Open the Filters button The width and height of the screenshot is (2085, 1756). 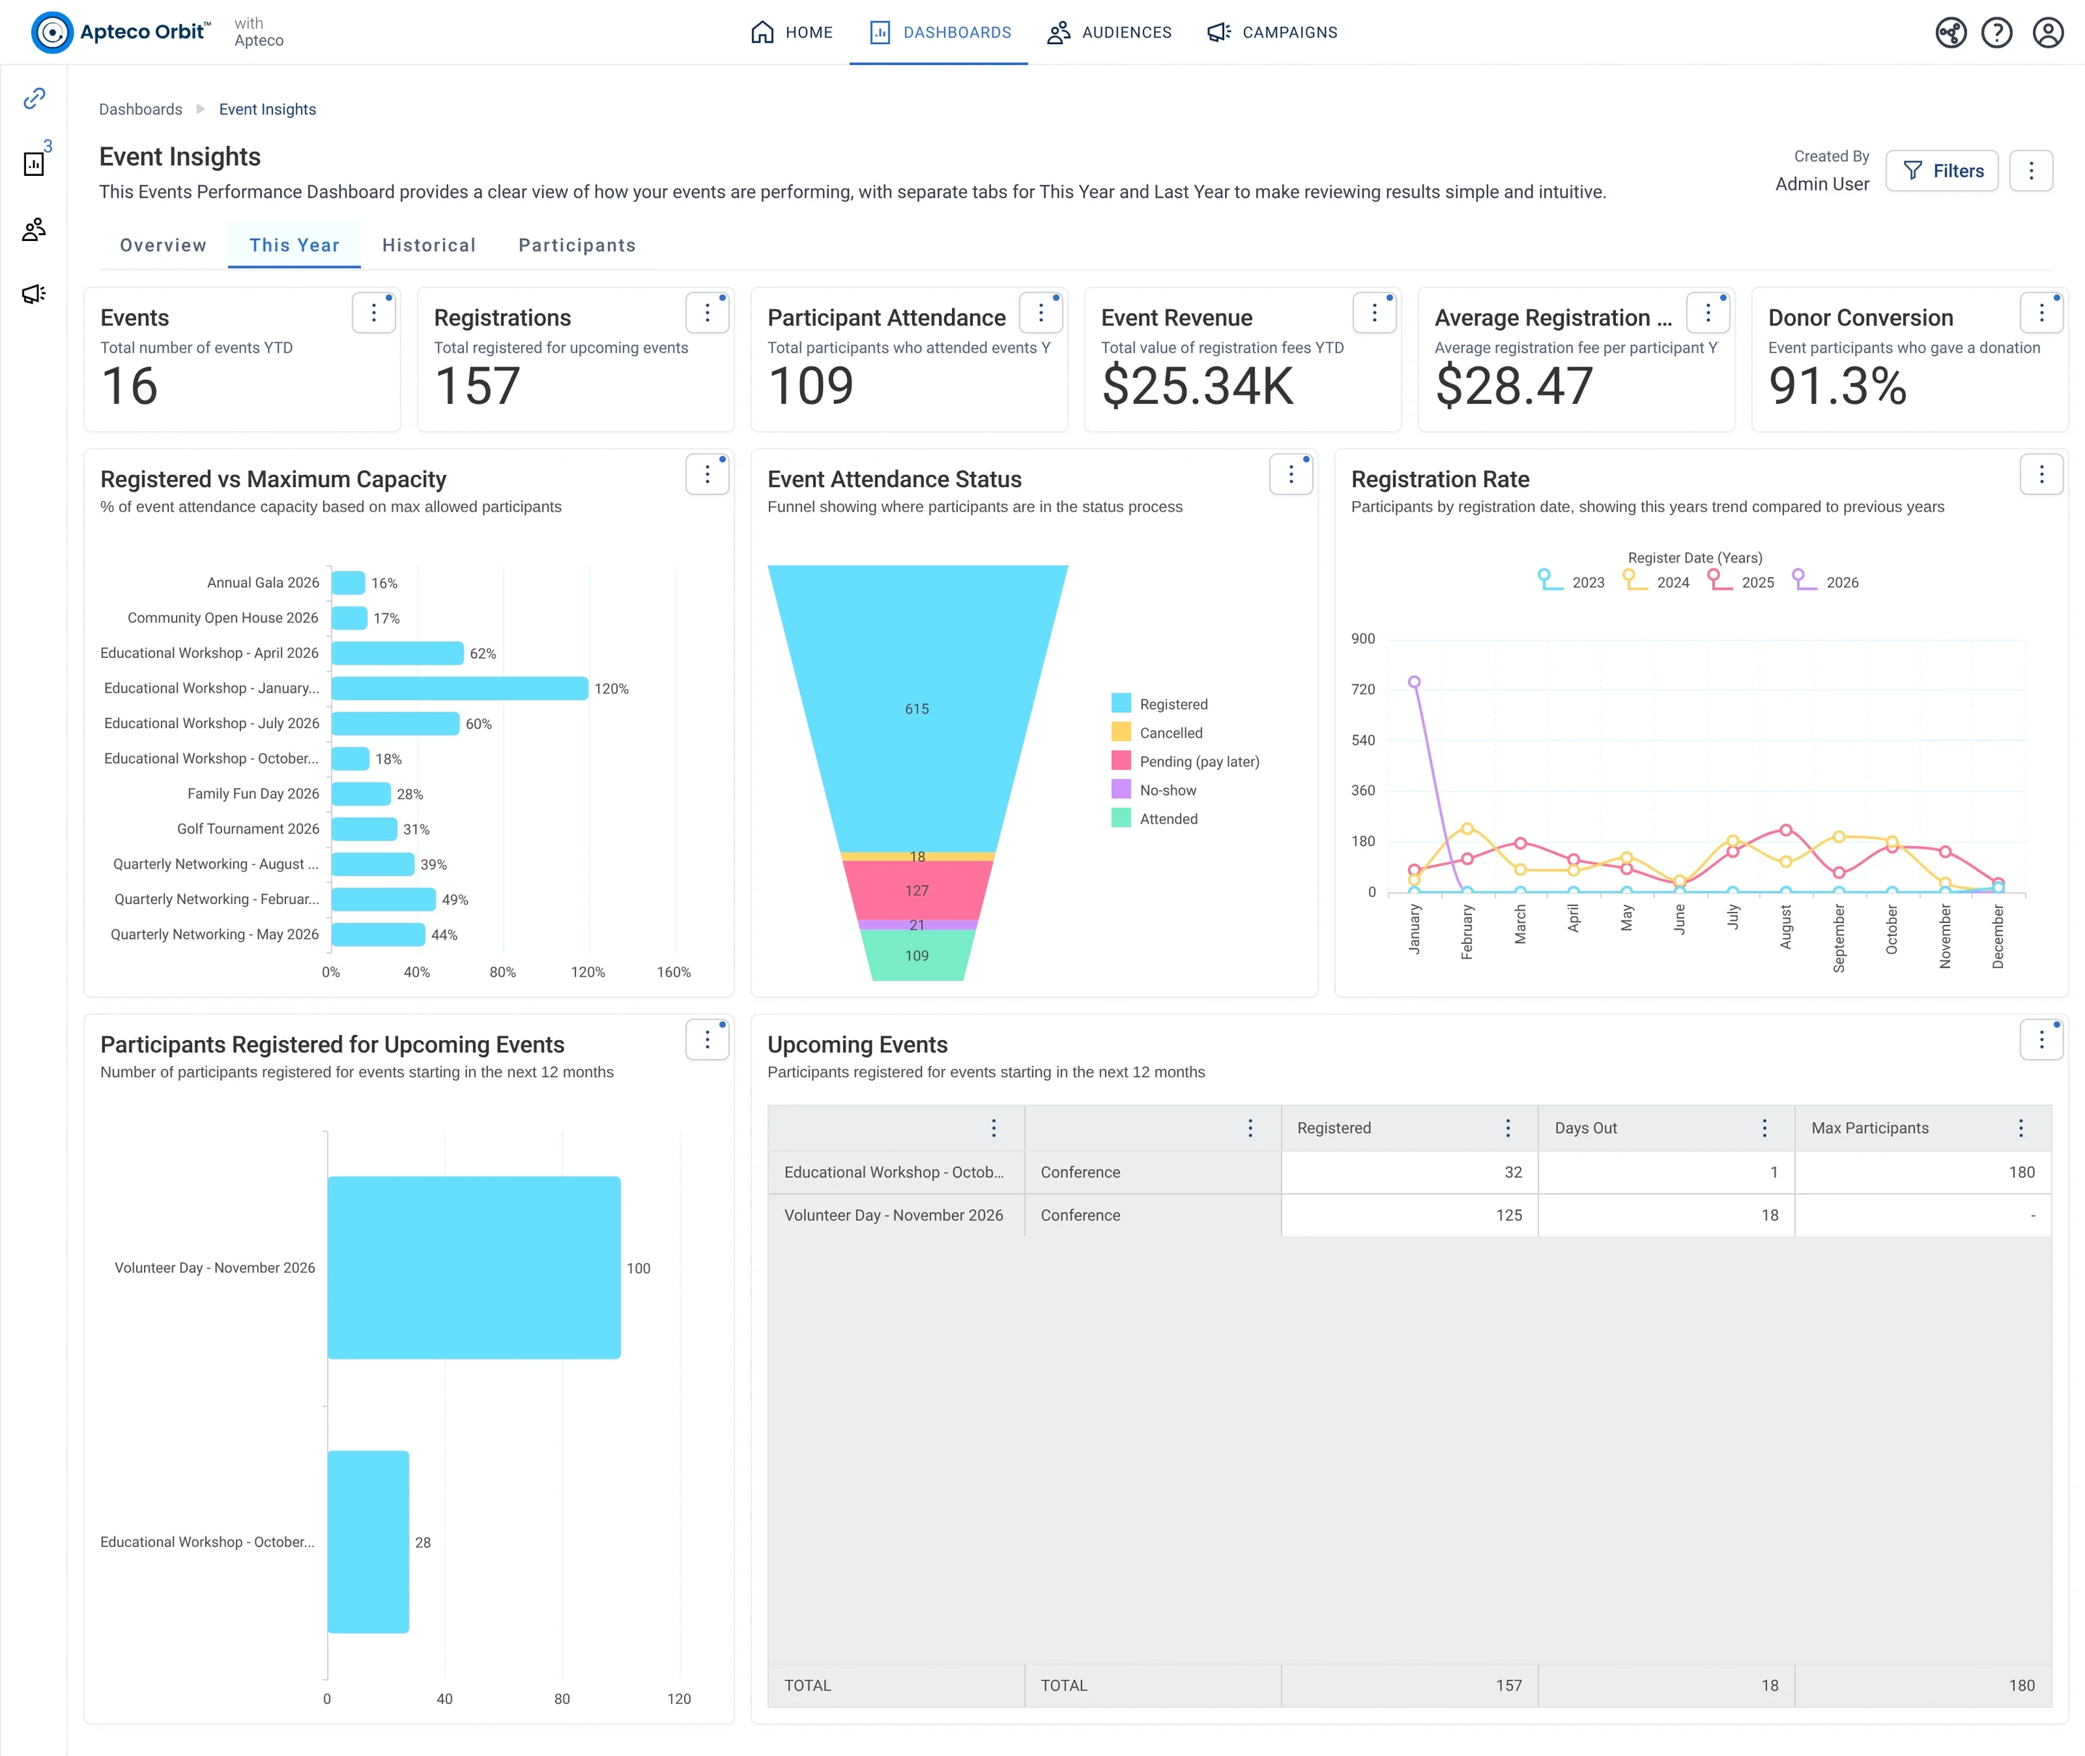[x=1942, y=172]
